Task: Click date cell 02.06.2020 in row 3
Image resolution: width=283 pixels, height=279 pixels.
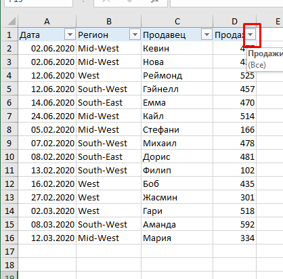Action: click(47, 62)
